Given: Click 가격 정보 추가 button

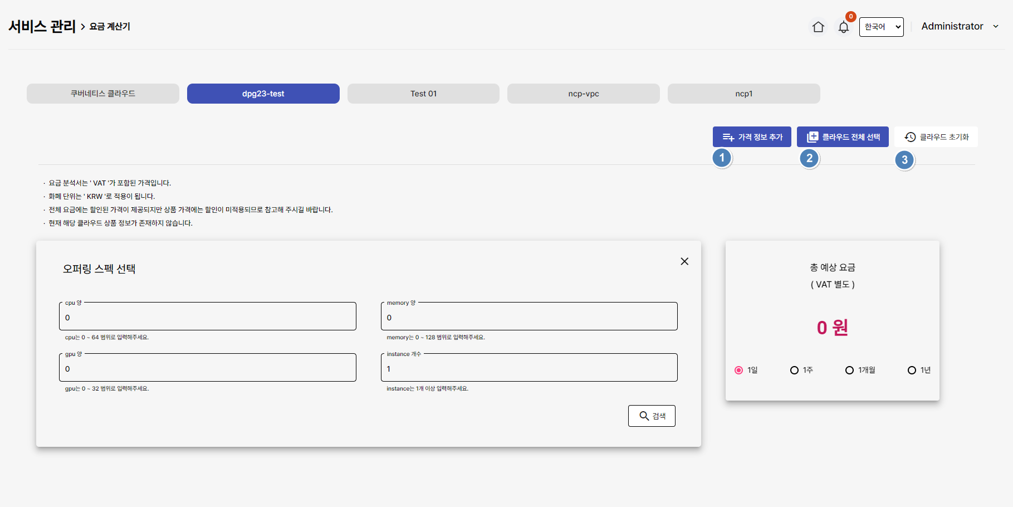Looking at the screenshot, I should point(752,137).
